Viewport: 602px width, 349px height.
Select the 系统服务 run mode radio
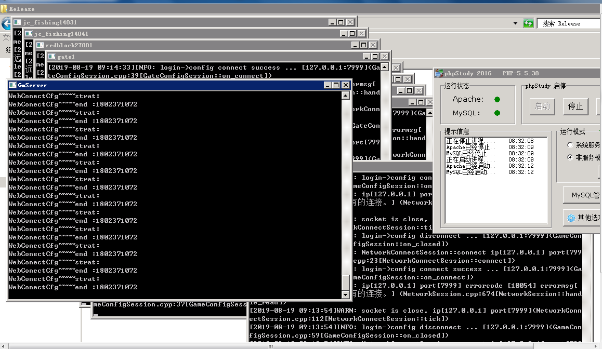[570, 144]
